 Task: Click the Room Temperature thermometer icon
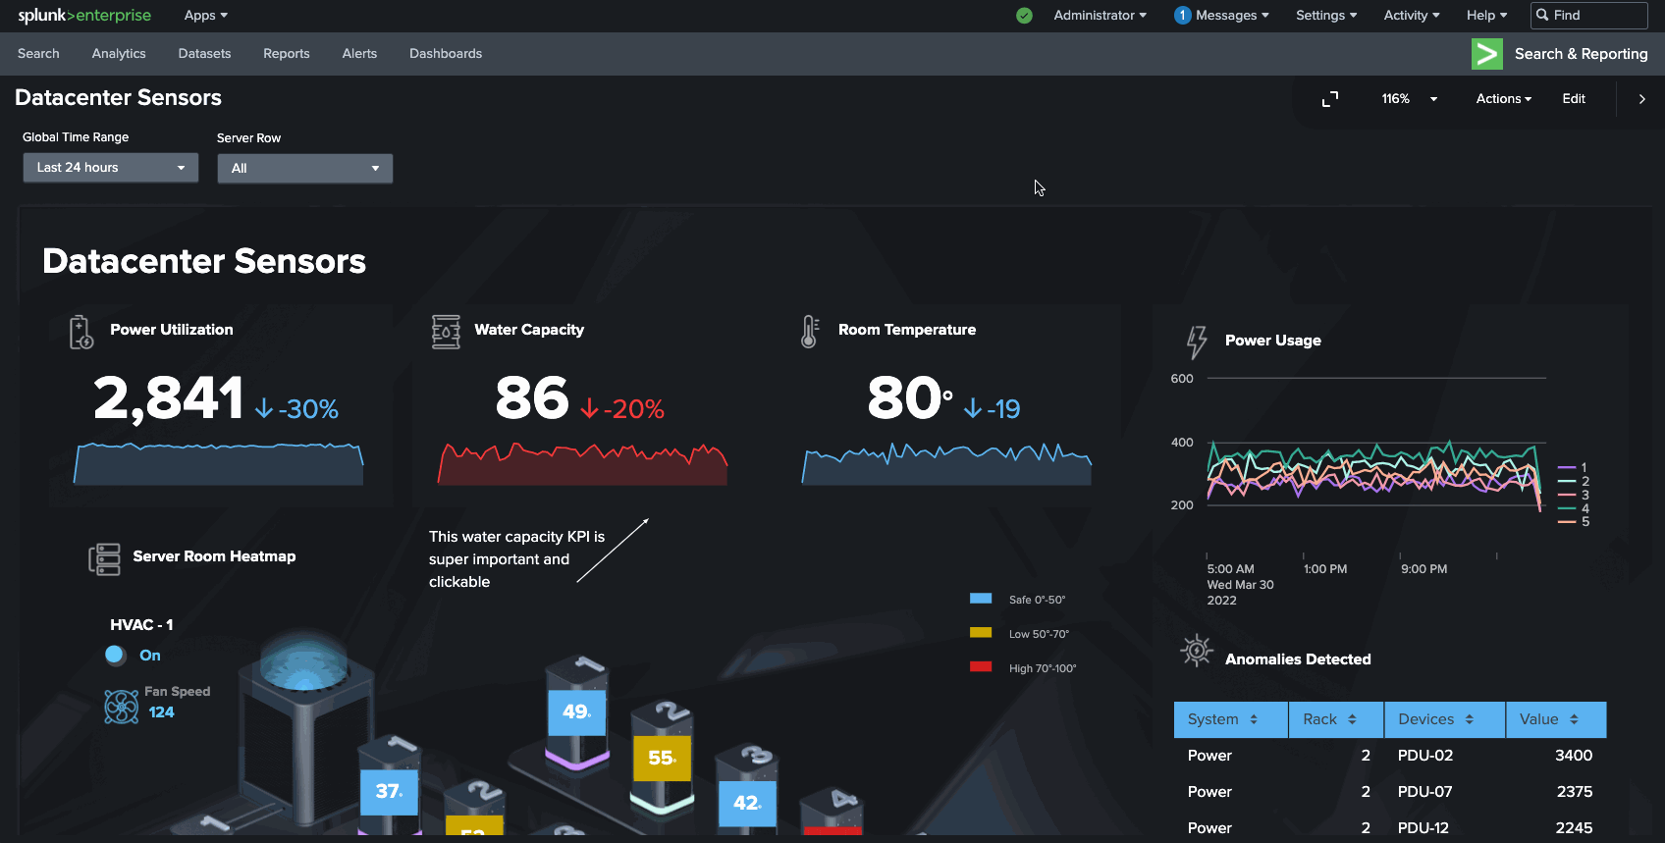pos(809,332)
